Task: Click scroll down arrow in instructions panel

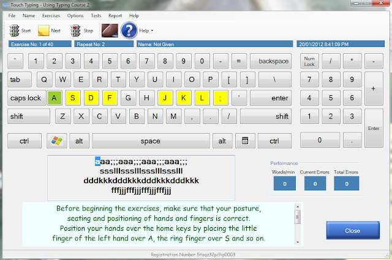Action: coord(298,242)
